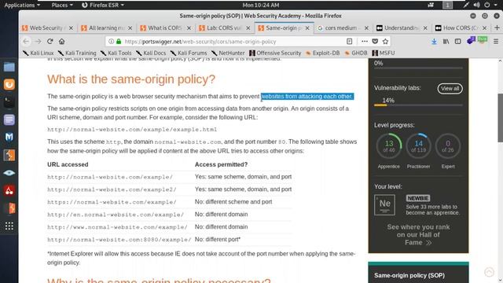Open Firefox ESR app menu
Viewport: 503px width, 283px height.
[103, 5]
